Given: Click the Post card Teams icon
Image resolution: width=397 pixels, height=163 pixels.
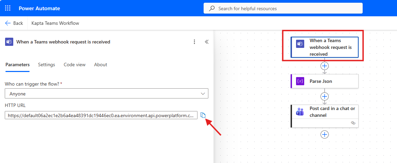Looking at the screenshot, I should [300, 112].
